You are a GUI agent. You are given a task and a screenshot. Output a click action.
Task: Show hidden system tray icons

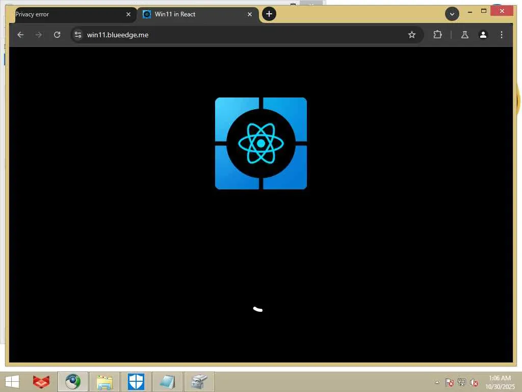(x=437, y=382)
